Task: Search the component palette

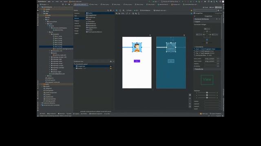Action: tap(108, 11)
